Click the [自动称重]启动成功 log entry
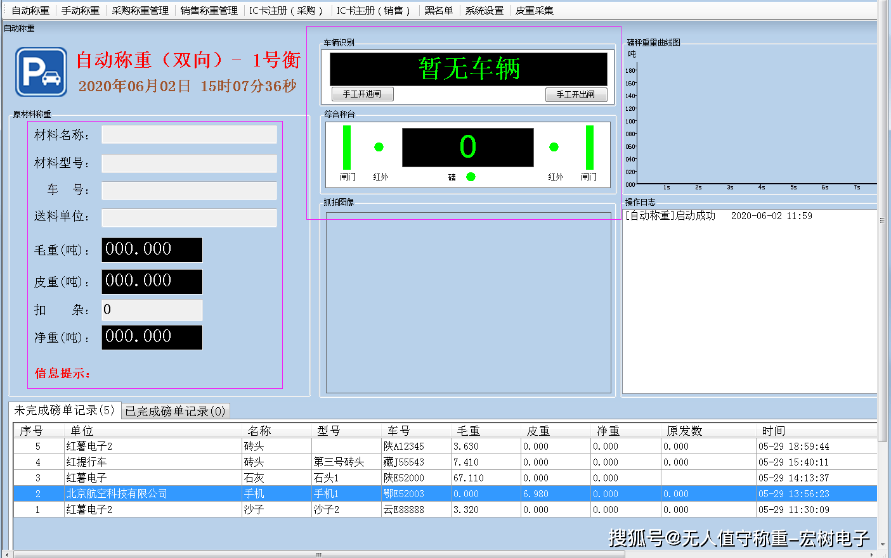The image size is (891, 558). (x=719, y=215)
